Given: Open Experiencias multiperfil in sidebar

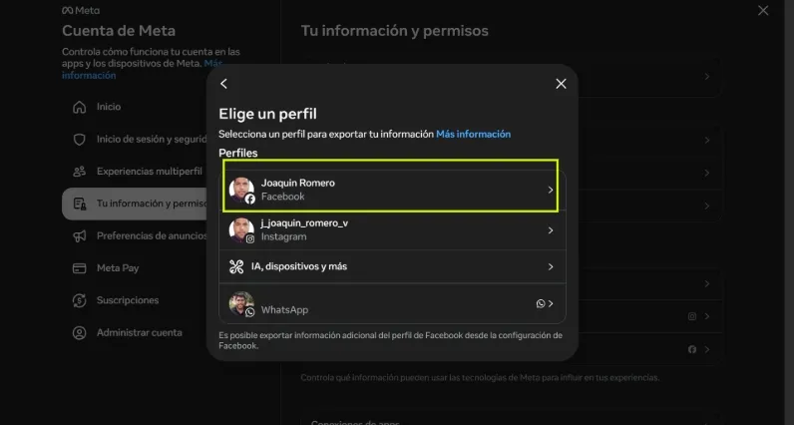Looking at the screenshot, I should [135, 172].
